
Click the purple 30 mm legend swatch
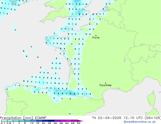tap(57, 121)
